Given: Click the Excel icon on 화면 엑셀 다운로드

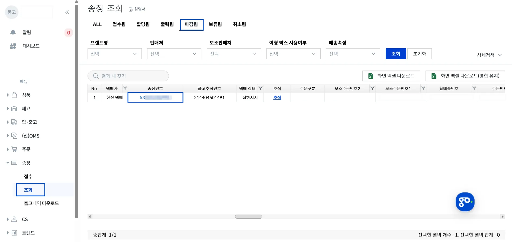Looking at the screenshot, I should point(371,76).
